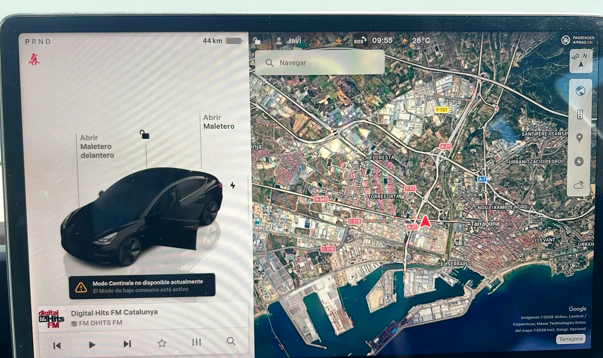Tap Abrir Maletero rear trunk

pyautogui.click(x=219, y=122)
